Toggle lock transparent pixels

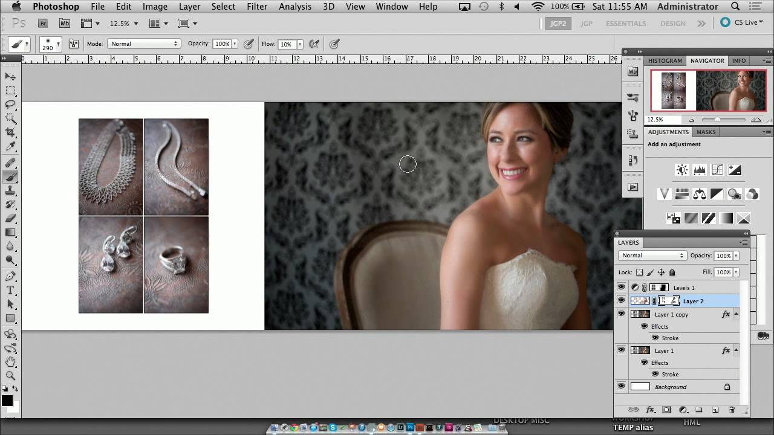(639, 272)
